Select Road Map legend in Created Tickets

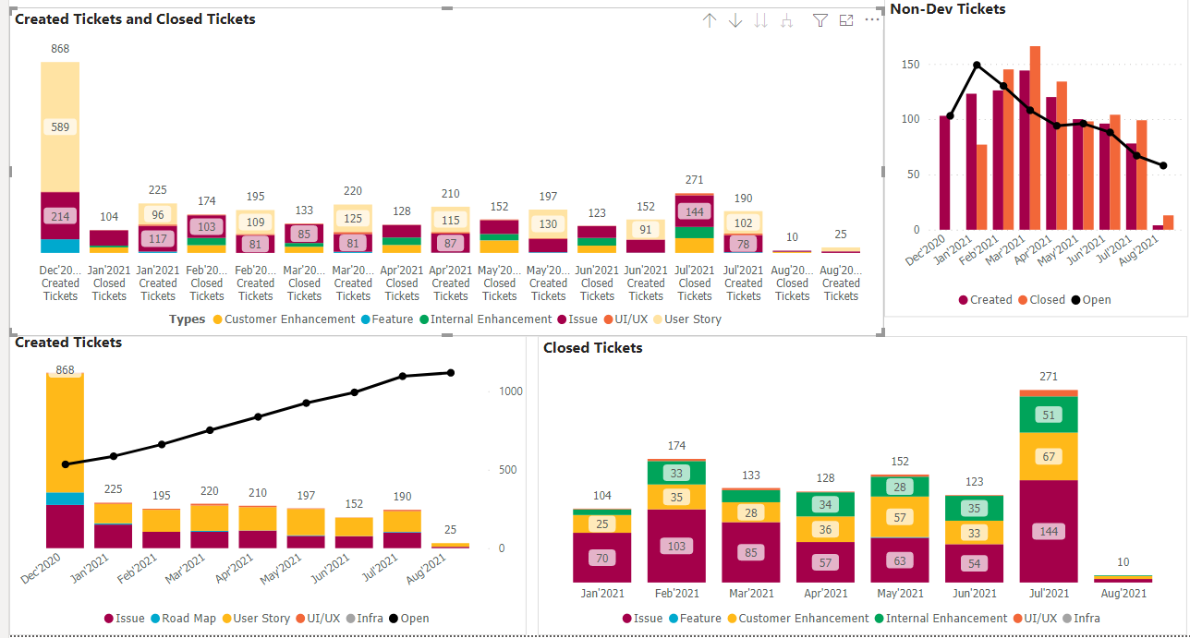[x=185, y=618]
